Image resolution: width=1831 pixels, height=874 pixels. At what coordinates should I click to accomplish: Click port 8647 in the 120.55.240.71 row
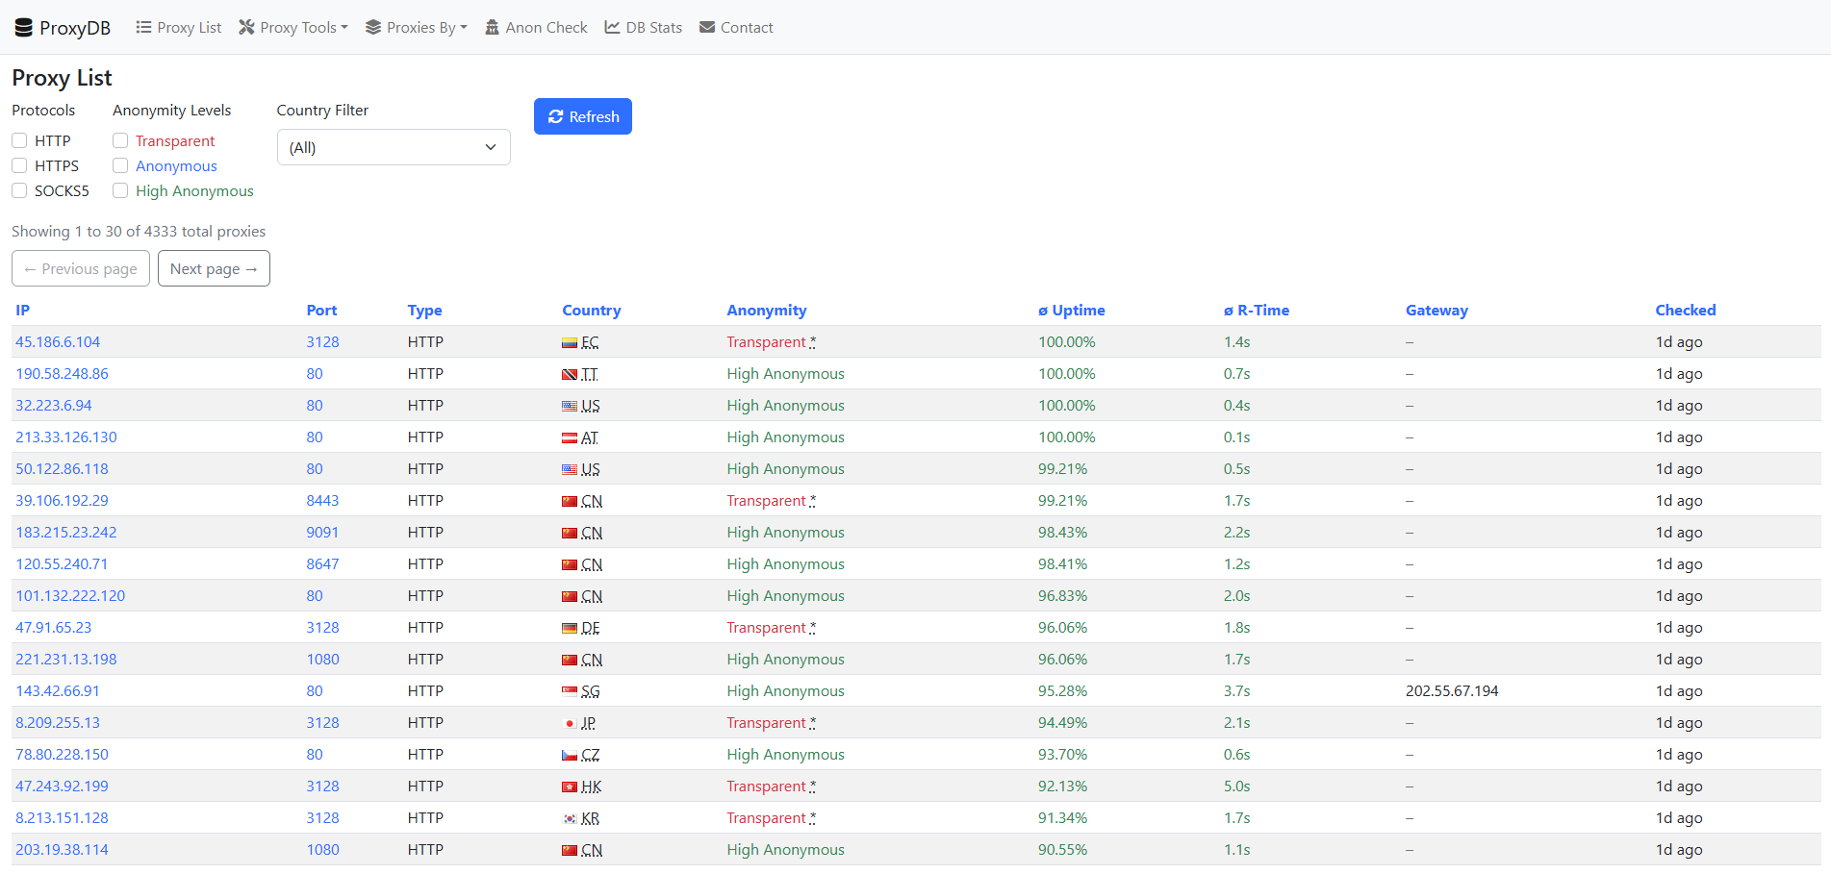(x=322, y=563)
